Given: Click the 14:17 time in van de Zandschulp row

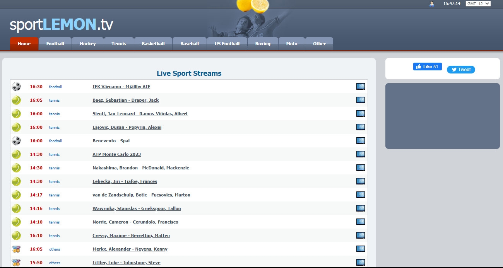Looking at the screenshot, I should [36, 195].
